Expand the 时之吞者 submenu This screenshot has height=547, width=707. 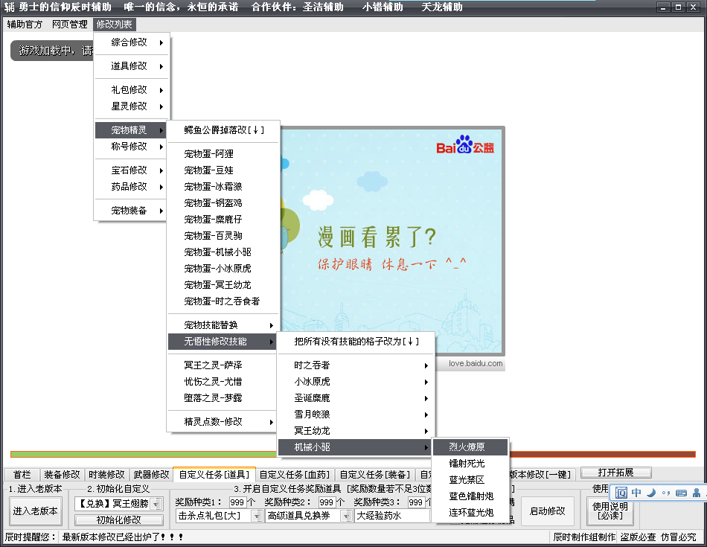354,365
